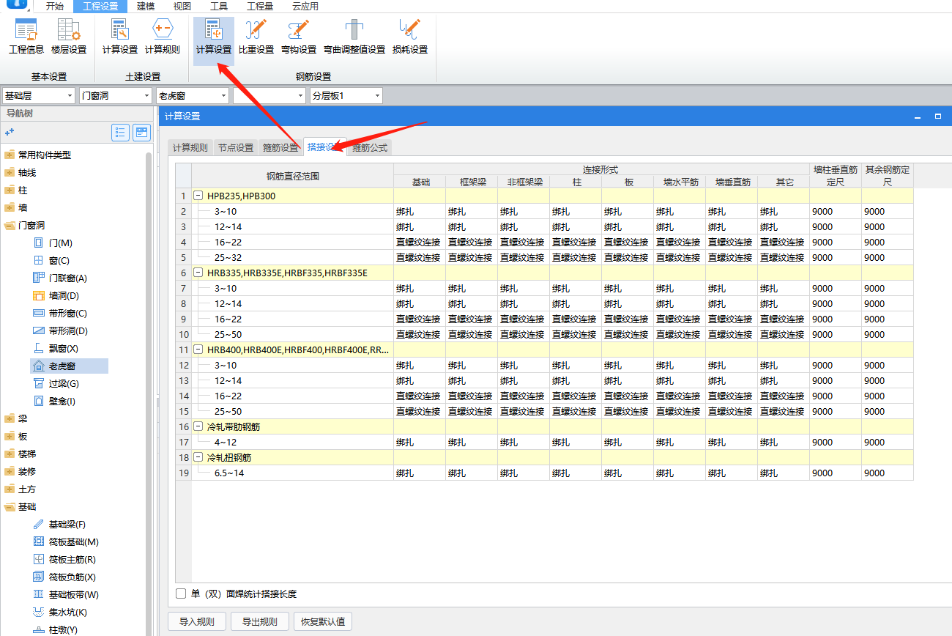Screen dimensions: 952x636
Task: Open the empty fourth dropdown
Action: pos(269,95)
